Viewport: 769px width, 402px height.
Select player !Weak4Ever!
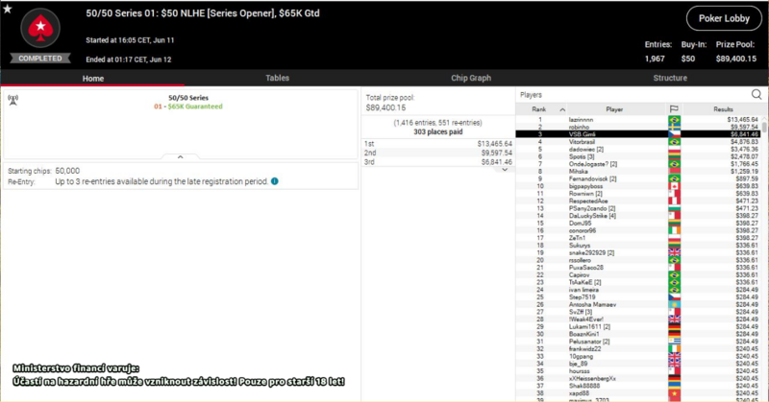click(586, 319)
